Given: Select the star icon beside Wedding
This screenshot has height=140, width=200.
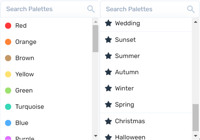Looking at the screenshot, I should click(x=108, y=23).
